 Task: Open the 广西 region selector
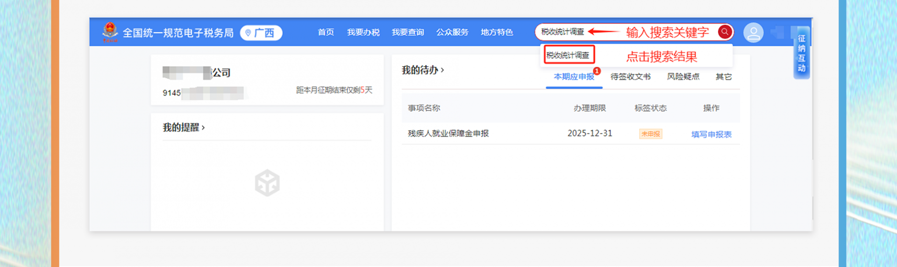point(261,33)
